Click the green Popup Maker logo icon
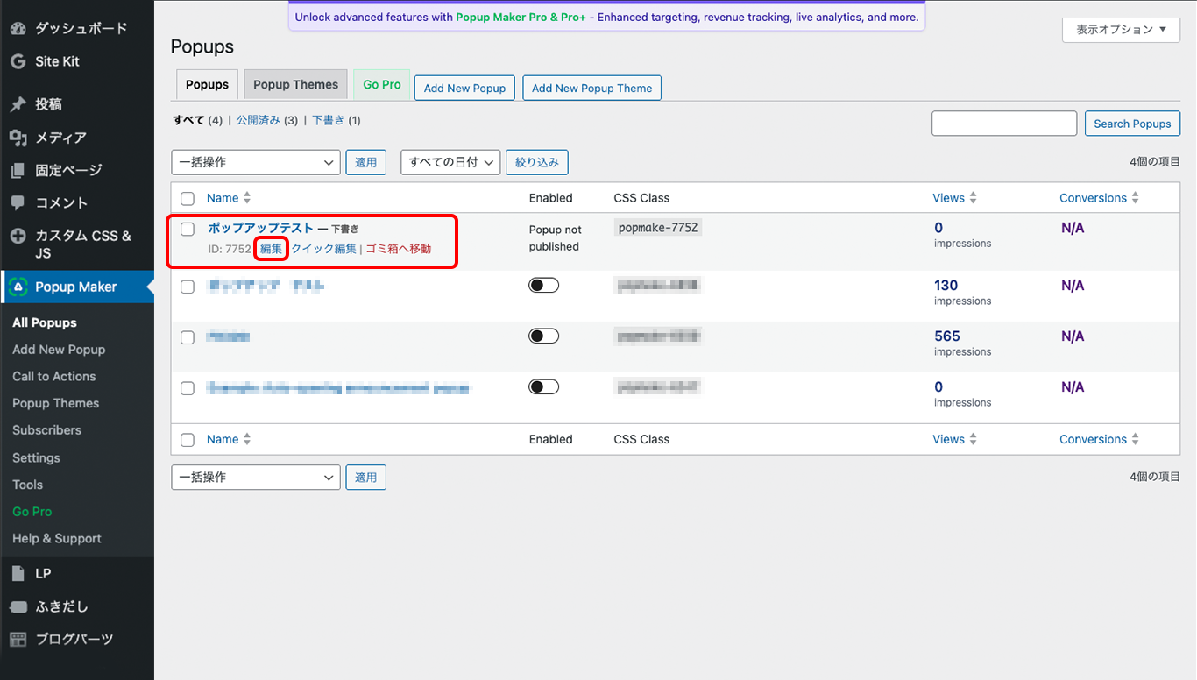The width and height of the screenshot is (1197, 680). pyautogui.click(x=18, y=287)
